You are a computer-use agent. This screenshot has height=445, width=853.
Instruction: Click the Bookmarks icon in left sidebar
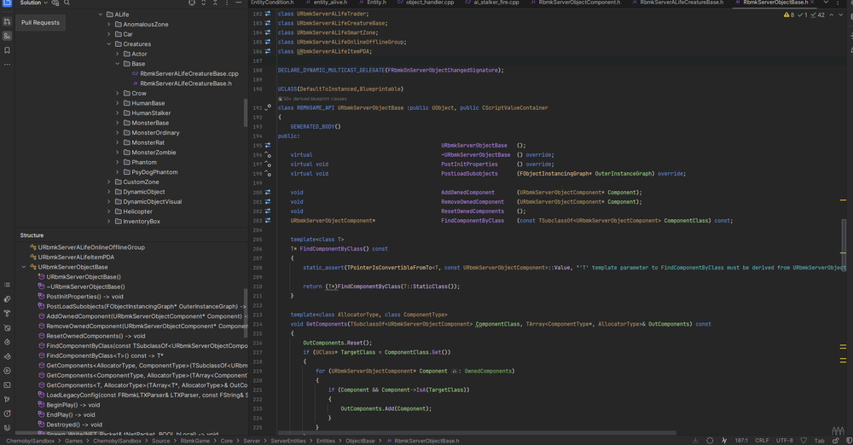click(x=7, y=50)
